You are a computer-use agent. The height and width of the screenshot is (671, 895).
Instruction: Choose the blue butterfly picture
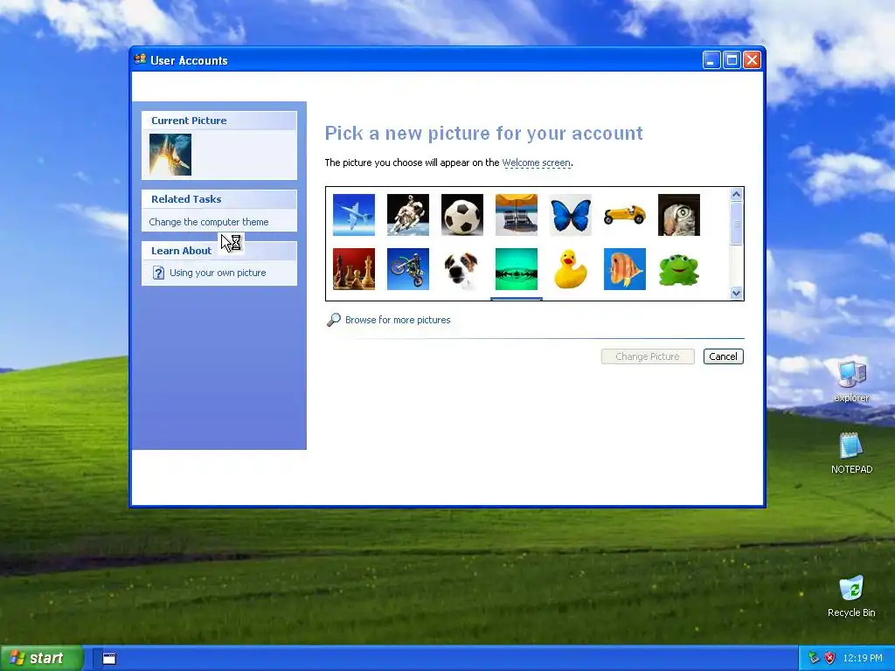click(x=571, y=215)
